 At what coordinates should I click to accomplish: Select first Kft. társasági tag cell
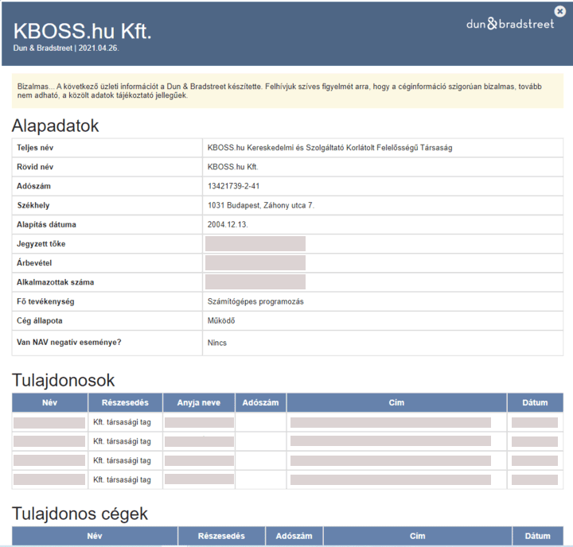[122, 422]
